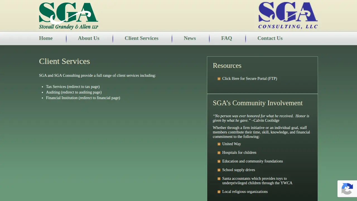Click the Stovall Grandey & Allen LLP logo
357x201 pixels.
tap(69, 16)
